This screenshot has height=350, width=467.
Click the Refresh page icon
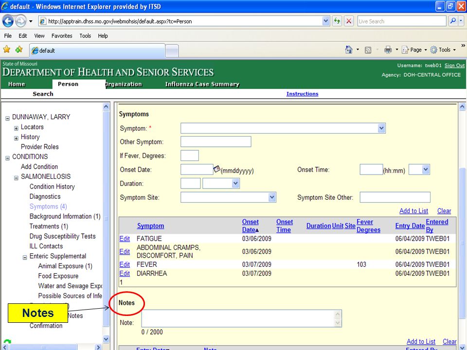(337, 21)
